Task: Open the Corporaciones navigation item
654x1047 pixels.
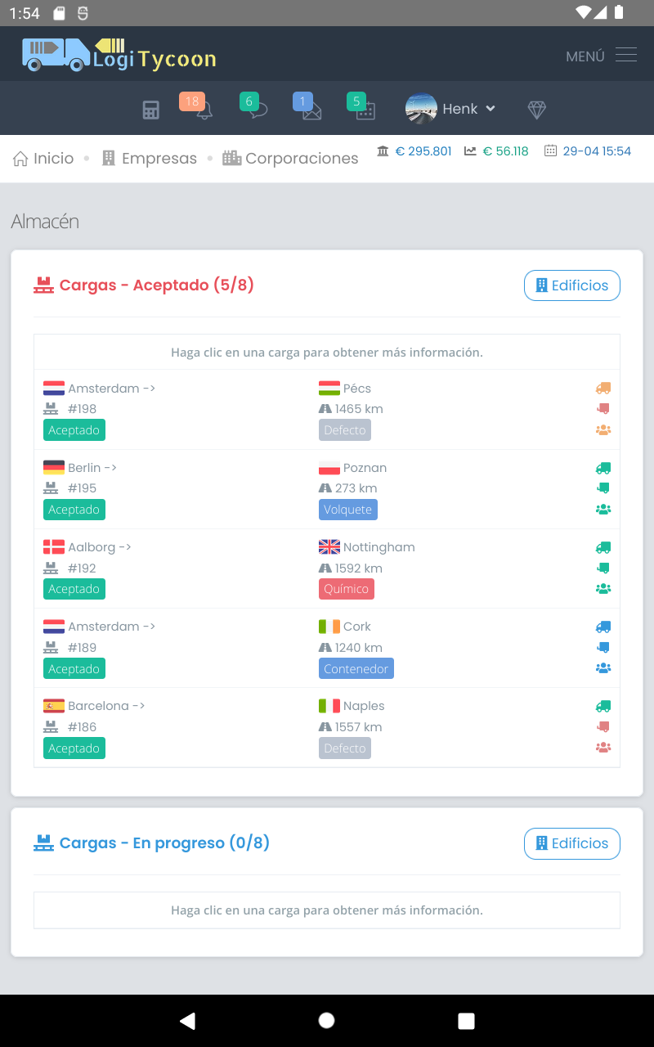Action: pos(291,159)
